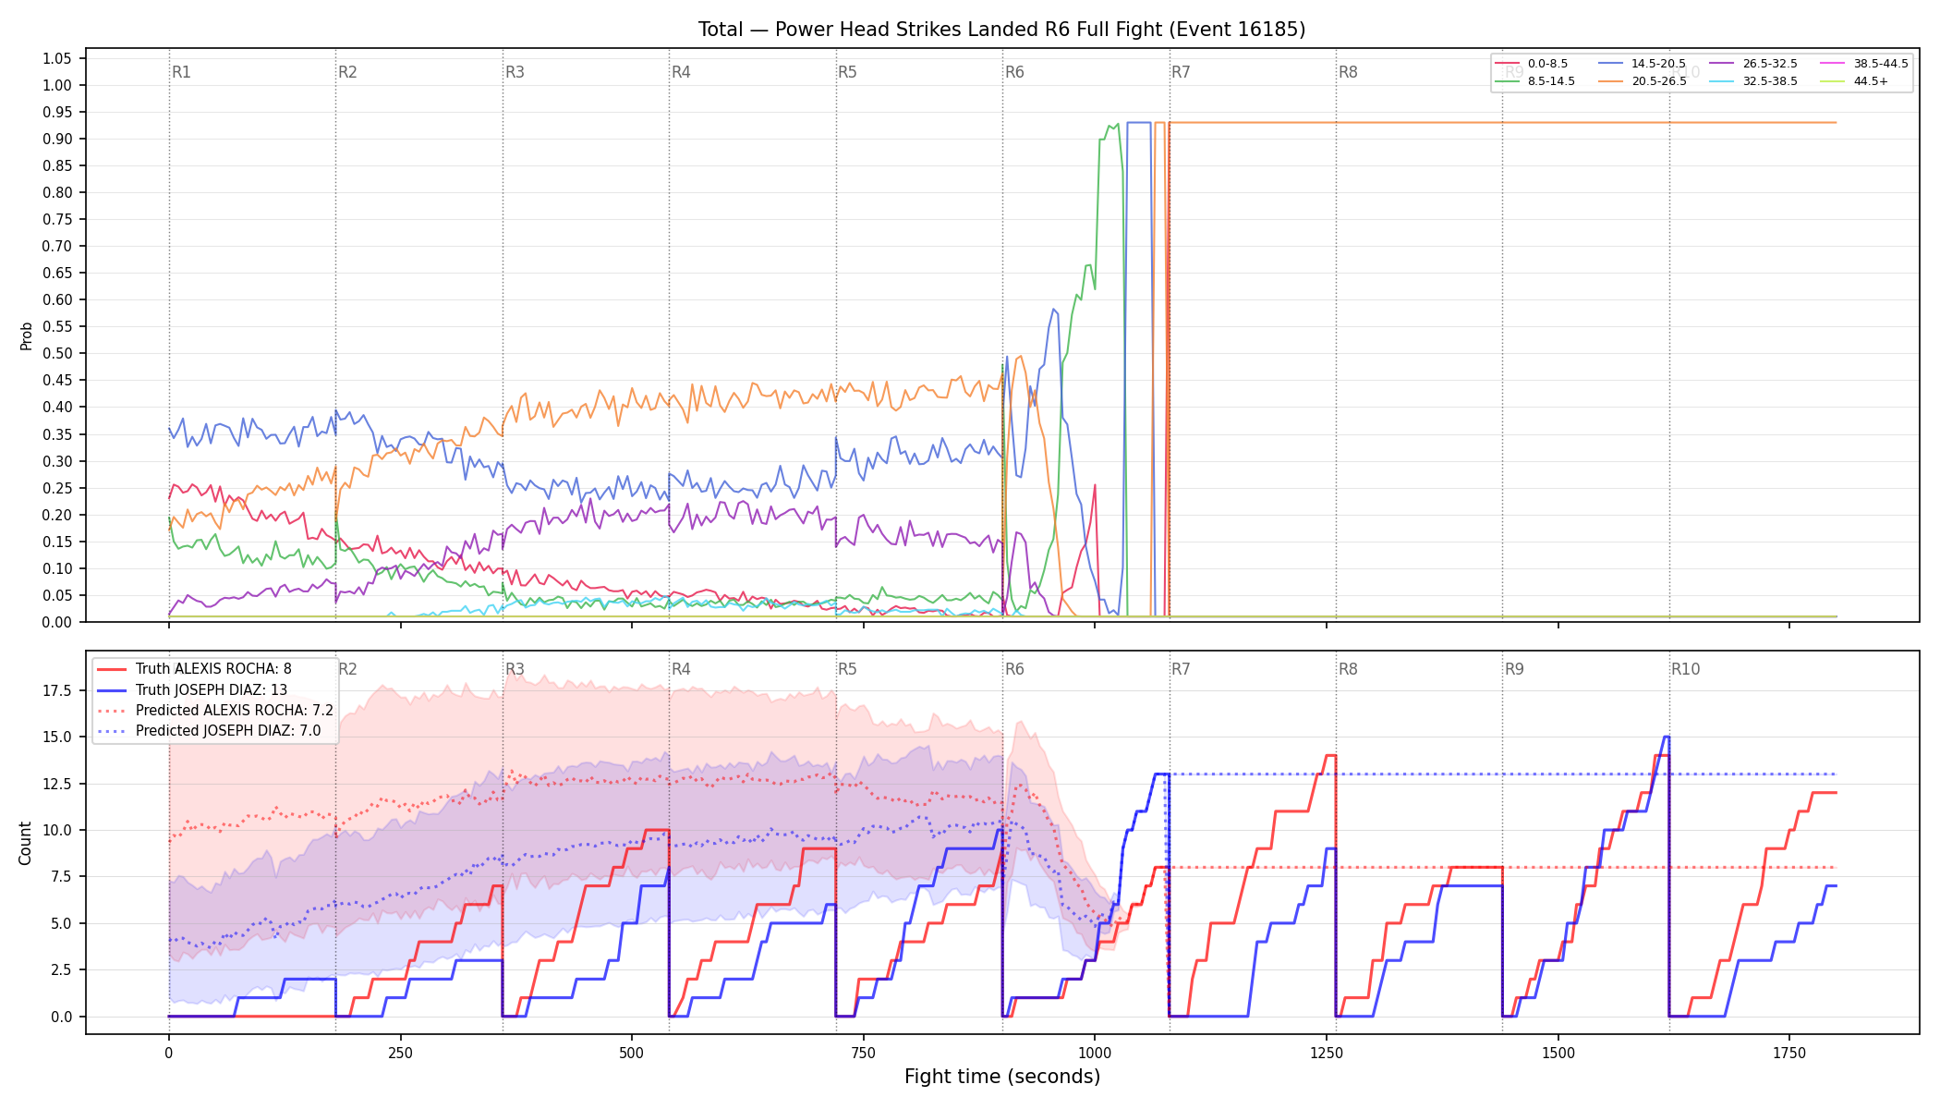
Task: Click the chart title mentioning Event 16185
Action: (x=1001, y=30)
